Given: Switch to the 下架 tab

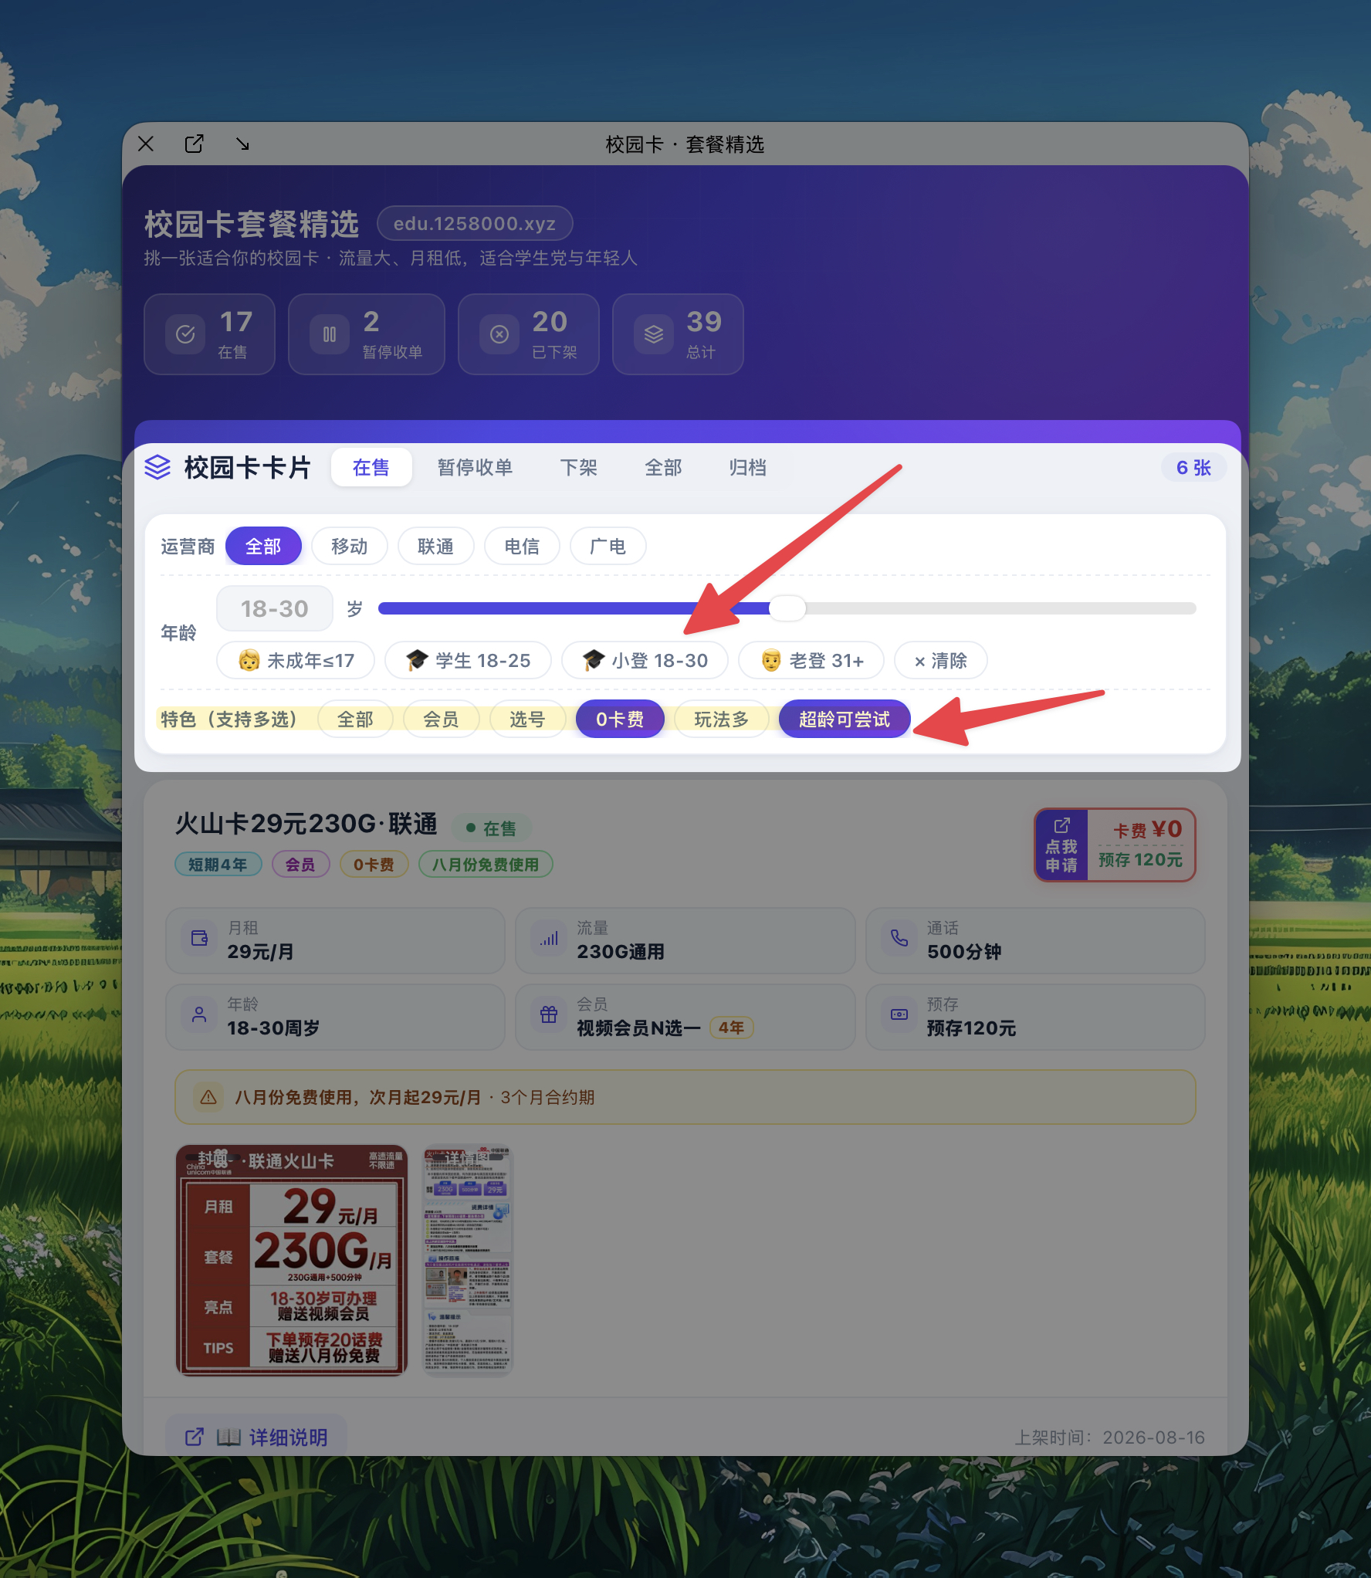Looking at the screenshot, I should click(x=579, y=468).
